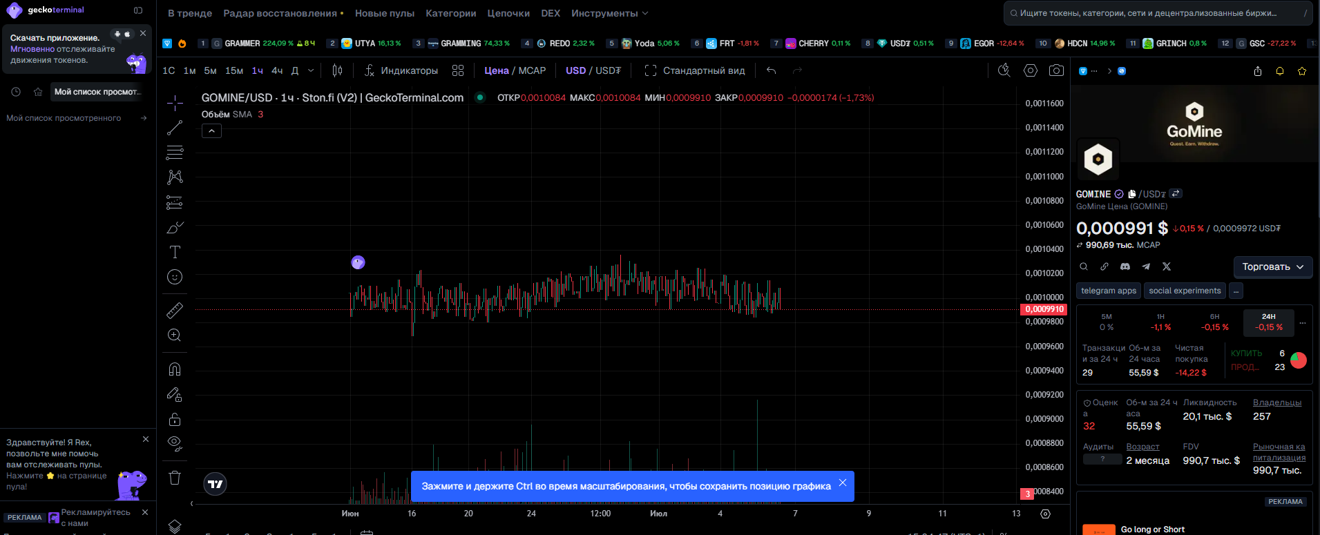Select the text annotation tool

point(175,252)
